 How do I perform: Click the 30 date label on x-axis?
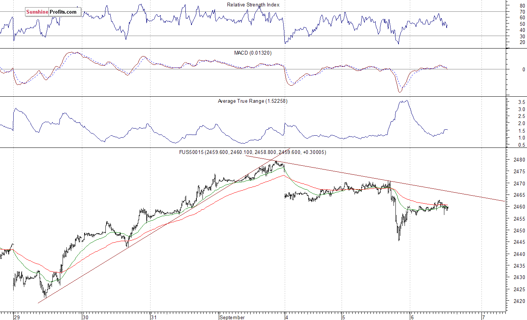point(85,317)
